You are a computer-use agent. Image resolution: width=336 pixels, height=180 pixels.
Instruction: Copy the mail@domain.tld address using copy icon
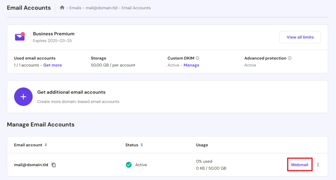pos(54,165)
